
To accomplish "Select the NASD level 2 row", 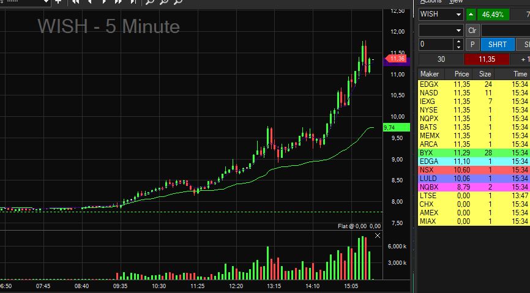I will tap(474, 93).
